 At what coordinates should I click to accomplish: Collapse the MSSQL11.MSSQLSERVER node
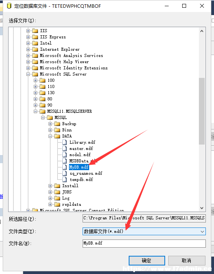(x=36, y=111)
